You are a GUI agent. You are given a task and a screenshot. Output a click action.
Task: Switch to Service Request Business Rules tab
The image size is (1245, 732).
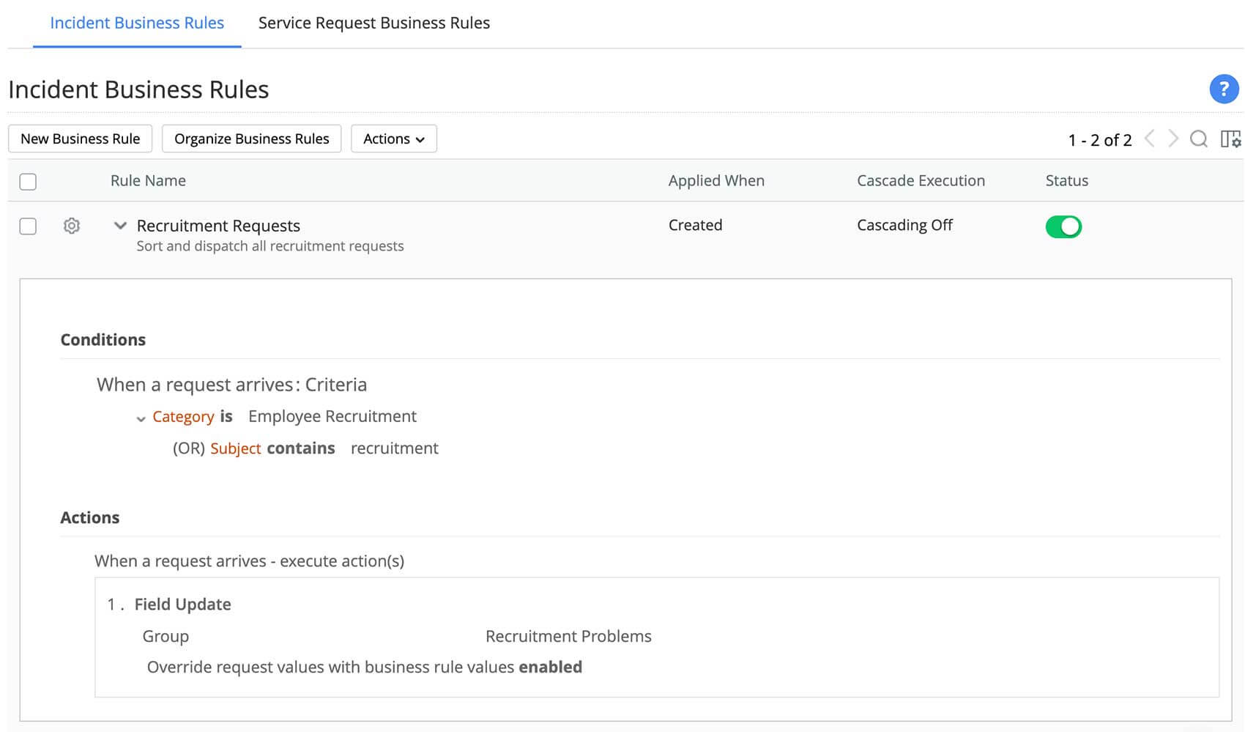[373, 23]
